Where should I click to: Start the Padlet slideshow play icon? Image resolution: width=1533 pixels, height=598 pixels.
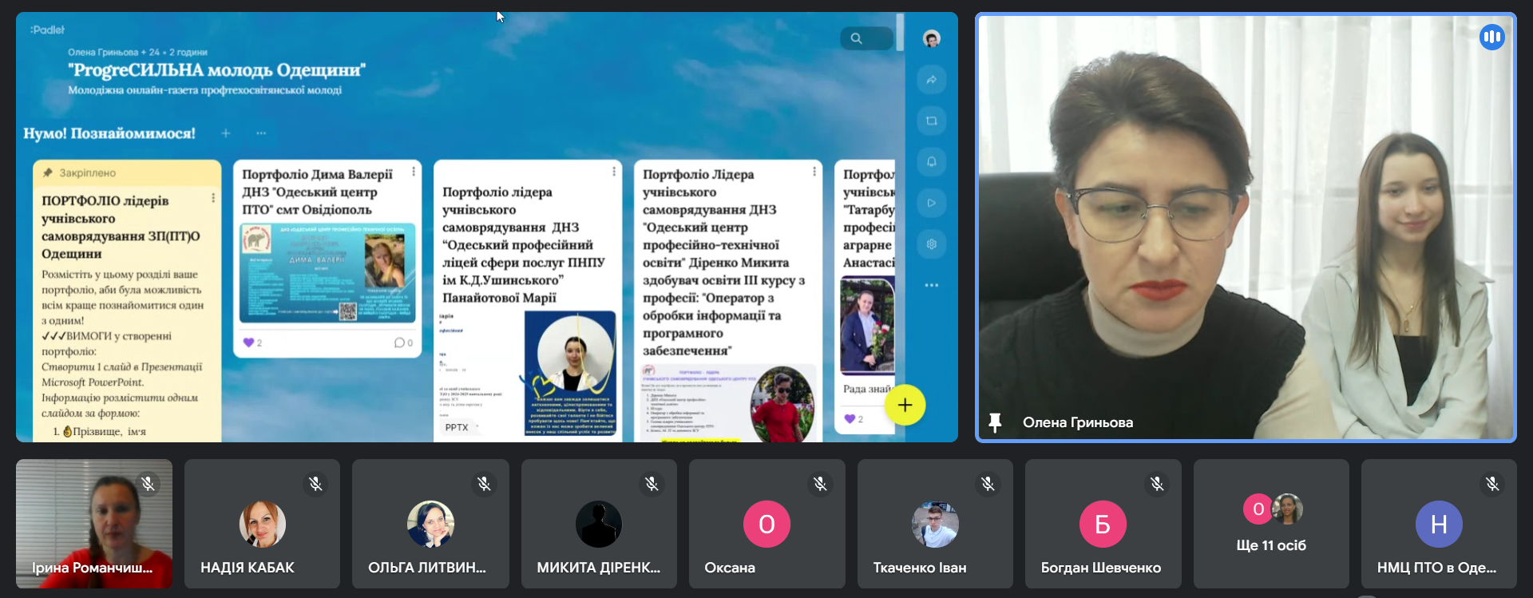(x=931, y=203)
